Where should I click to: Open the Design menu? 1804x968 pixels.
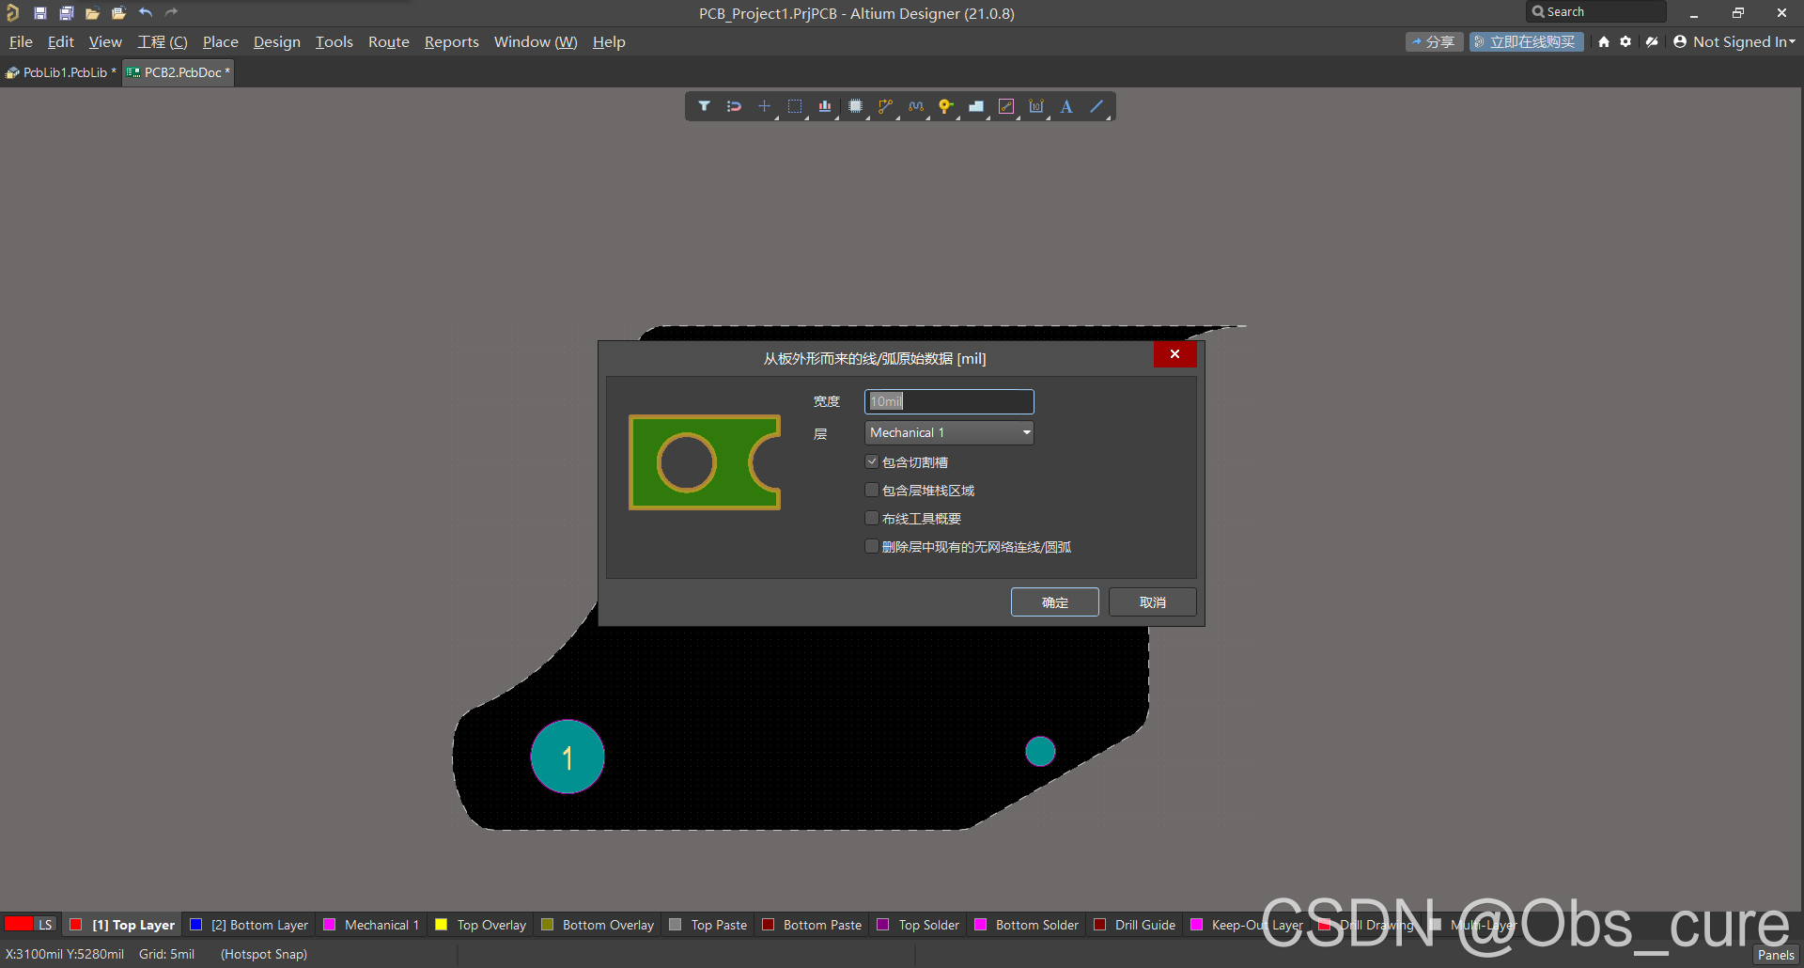pyautogui.click(x=276, y=41)
